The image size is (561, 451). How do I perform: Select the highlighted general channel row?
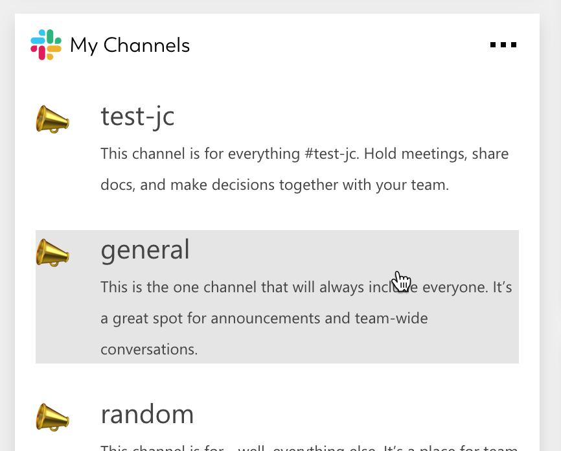pos(277,297)
